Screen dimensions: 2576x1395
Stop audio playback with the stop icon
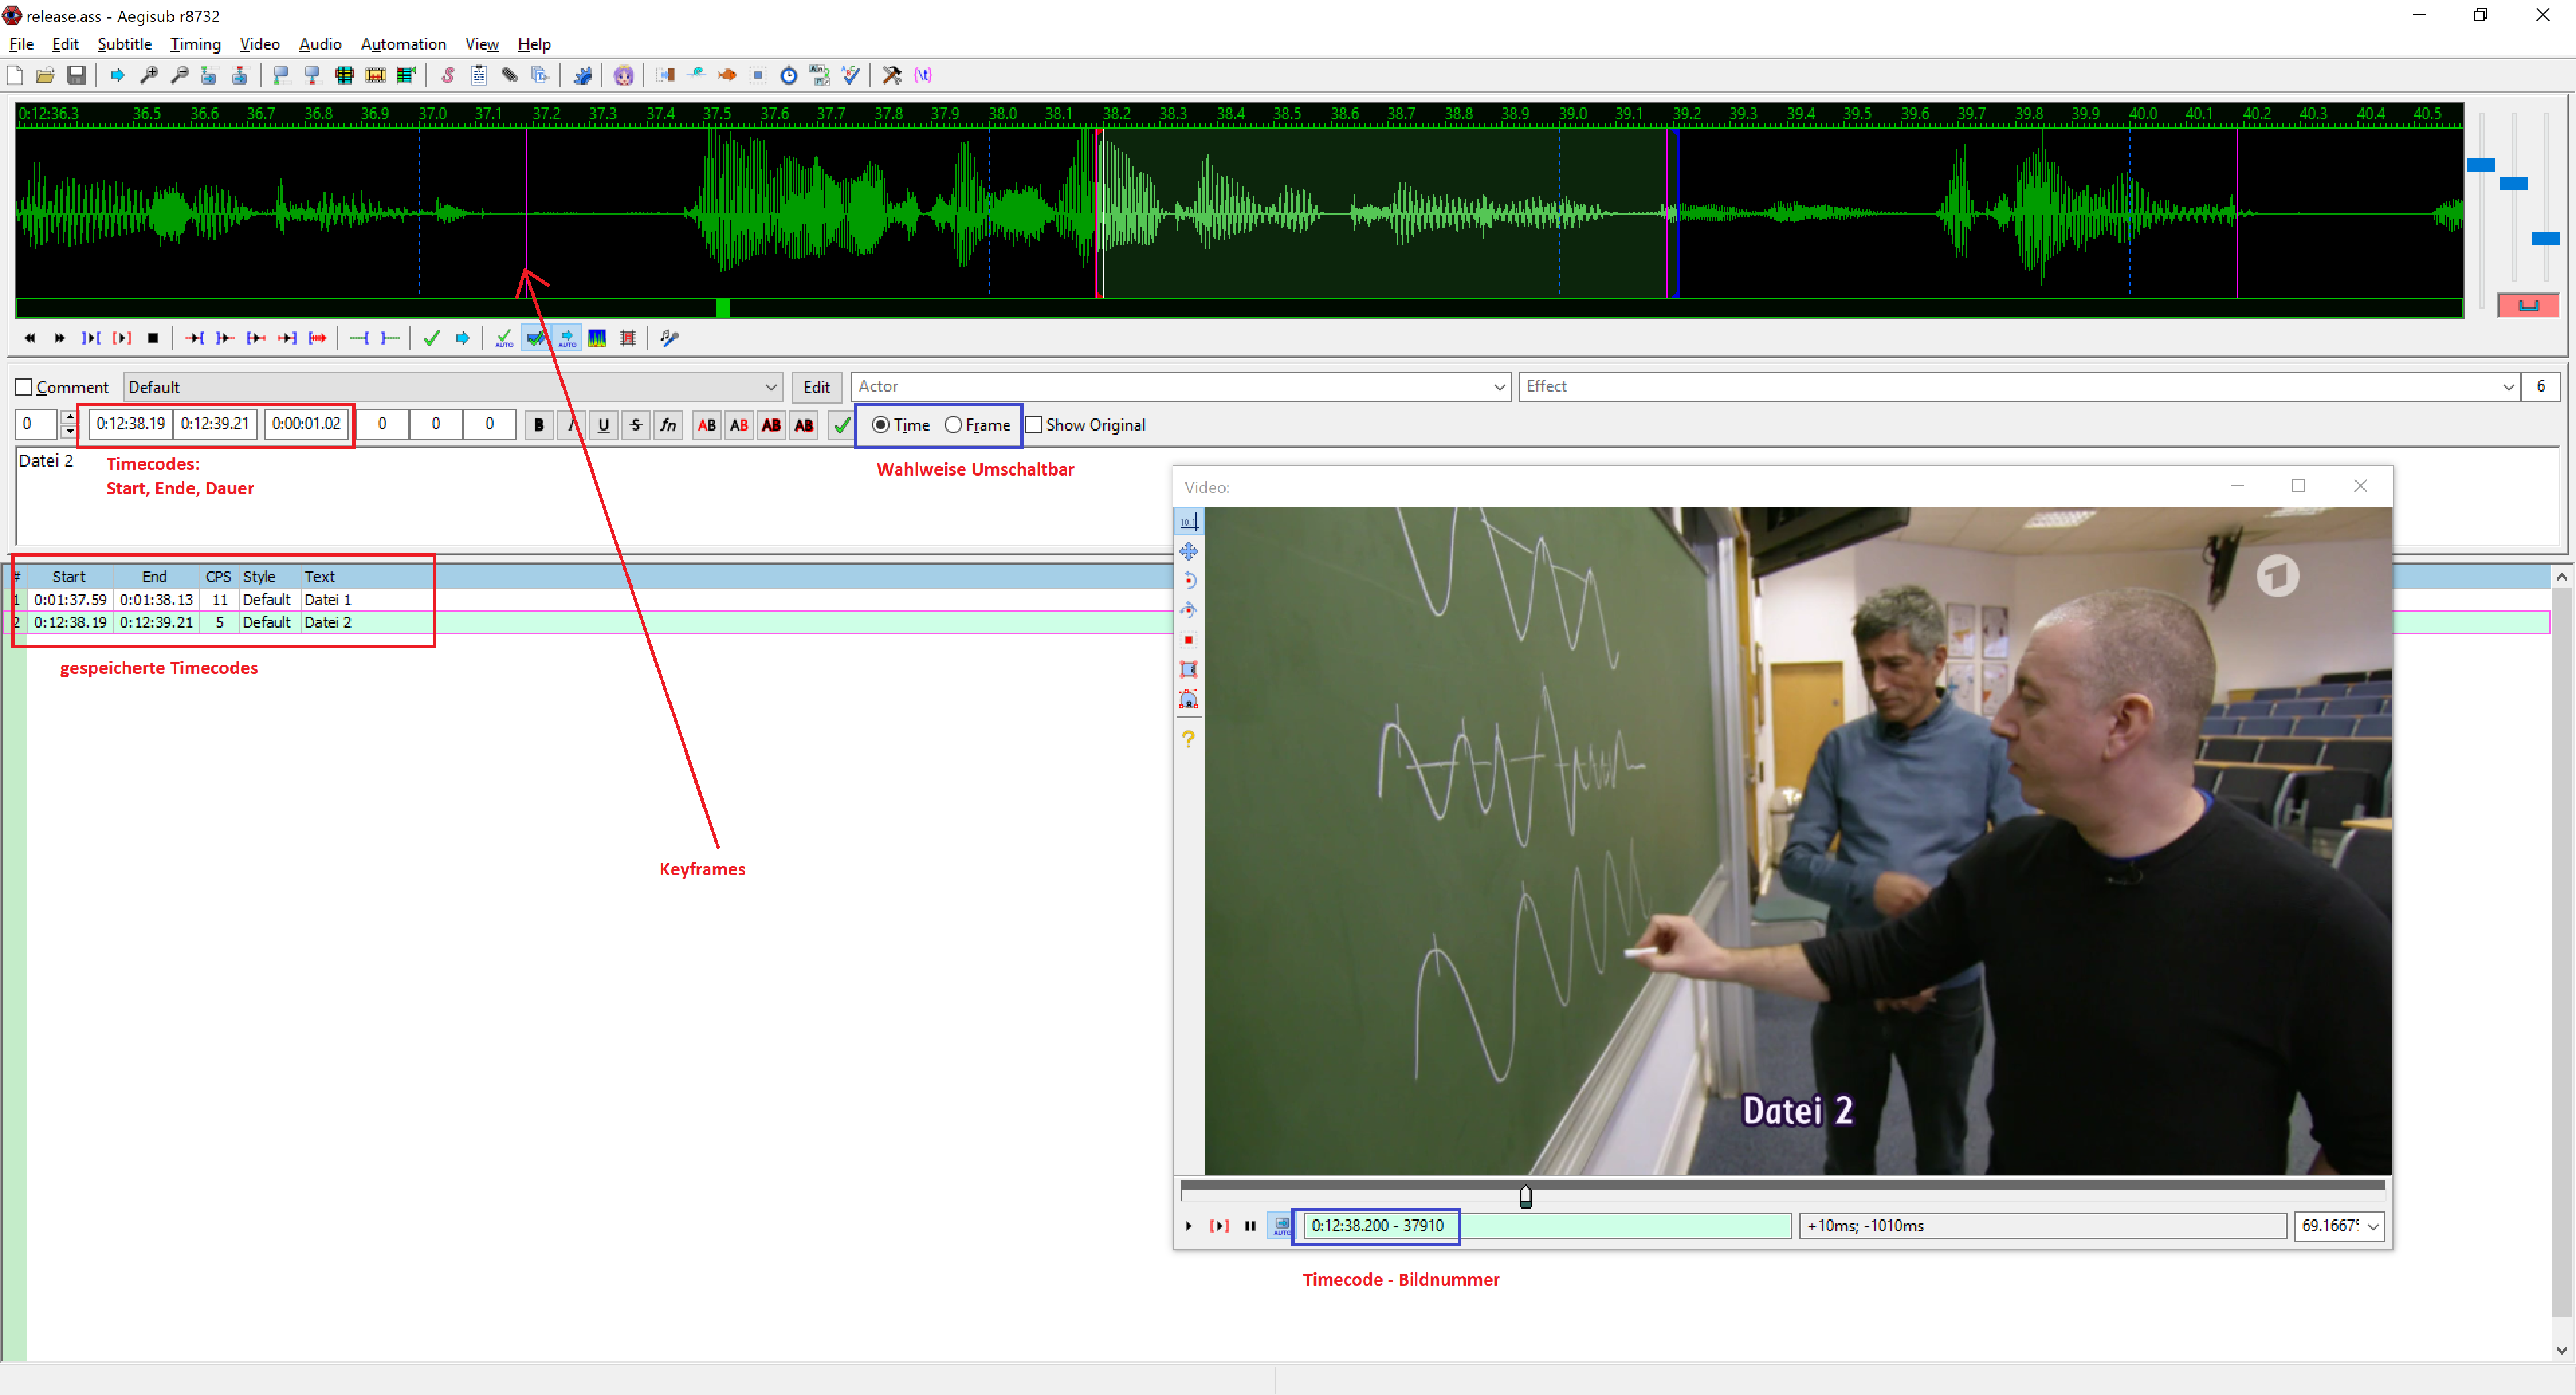point(153,338)
